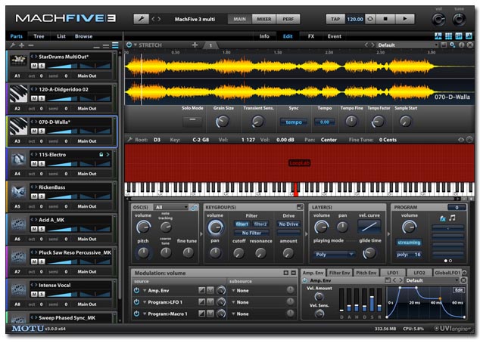Open the Default preset dropdown in the STRETCH header
Screen dimensions: 480x343
(407, 45)
